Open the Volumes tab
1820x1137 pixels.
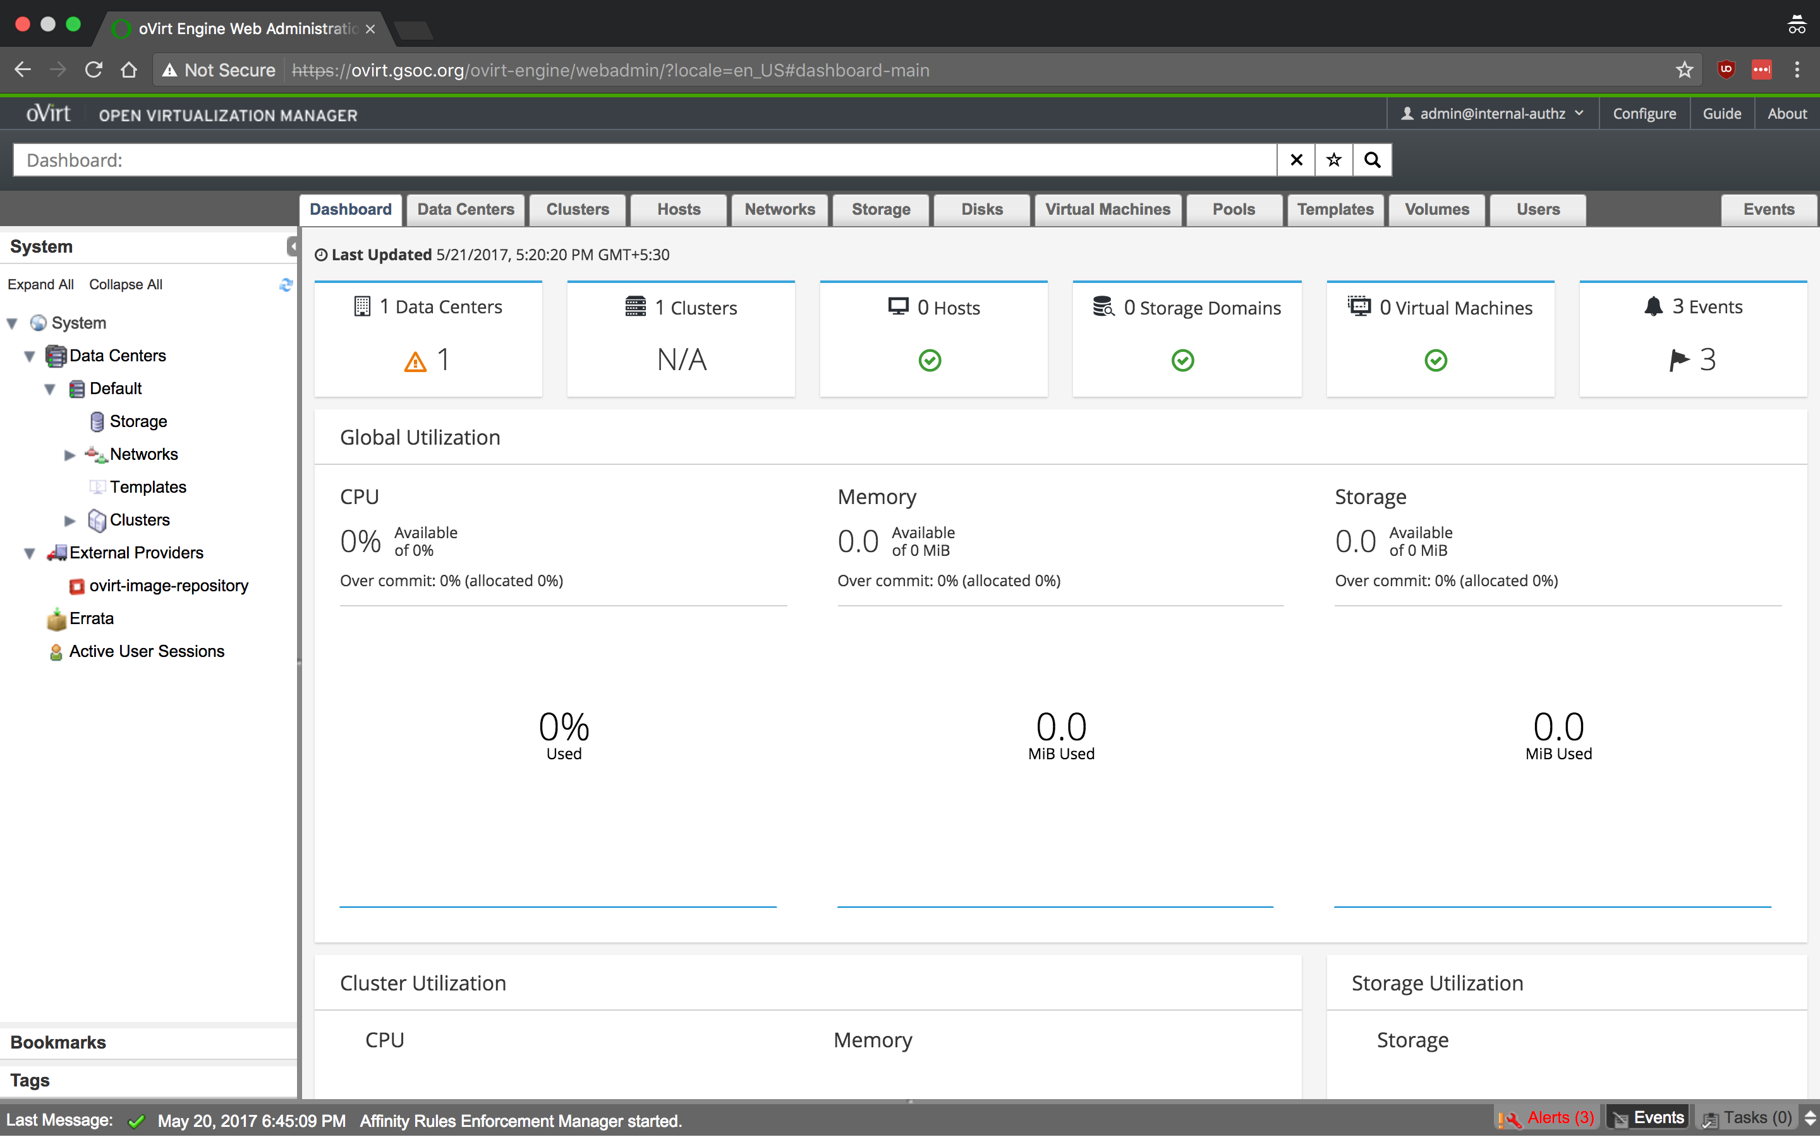pyautogui.click(x=1436, y=210)
